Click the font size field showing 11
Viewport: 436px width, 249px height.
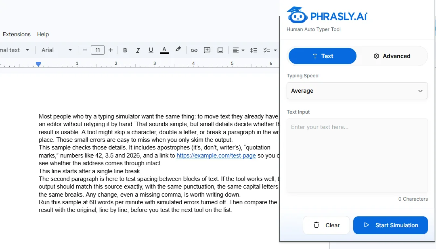pos(98,50)
